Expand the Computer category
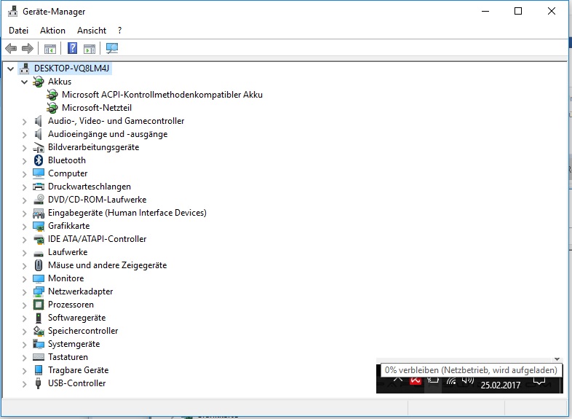This screenshot has width=572, height=419. tap(25, 174)
